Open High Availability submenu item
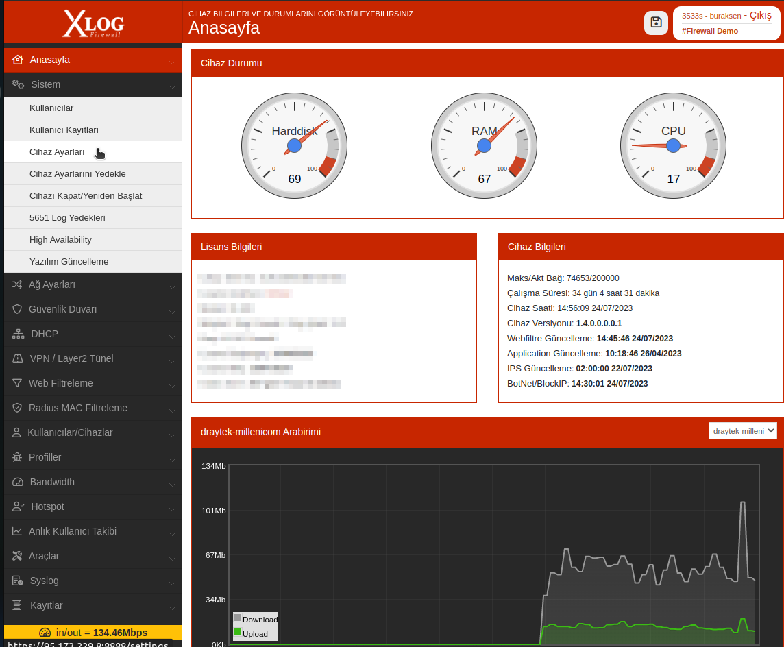 [93, 239]
